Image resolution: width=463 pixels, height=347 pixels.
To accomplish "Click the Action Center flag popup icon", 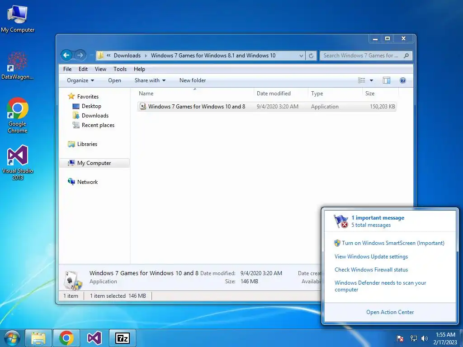I will (x=341, y=221).
